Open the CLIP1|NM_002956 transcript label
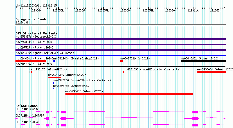This screenshot has height=128, width=233. 27,109
